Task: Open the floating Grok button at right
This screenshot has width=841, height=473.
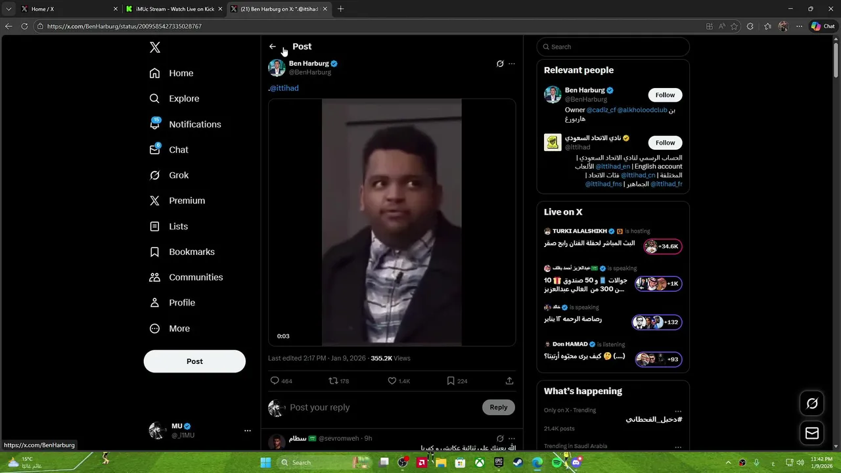Action: [x=812, y=404]
